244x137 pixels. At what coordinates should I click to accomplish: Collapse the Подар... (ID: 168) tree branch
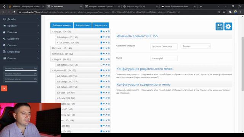(x=52, y=32)
